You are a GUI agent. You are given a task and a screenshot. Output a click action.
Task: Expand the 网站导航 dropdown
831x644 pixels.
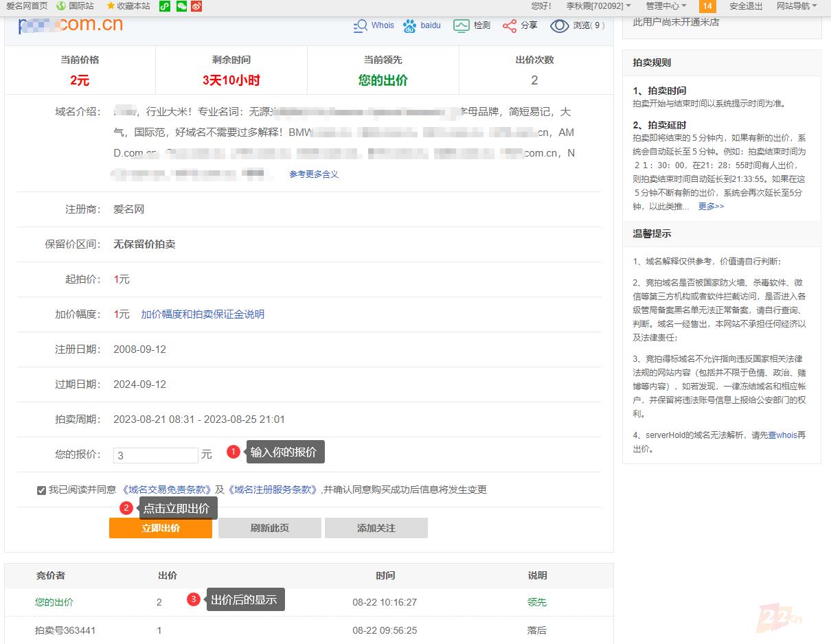coord(796,6)
